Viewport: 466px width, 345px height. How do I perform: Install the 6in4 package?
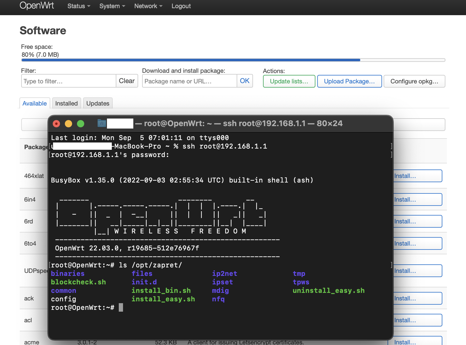[x=418, y=199]
